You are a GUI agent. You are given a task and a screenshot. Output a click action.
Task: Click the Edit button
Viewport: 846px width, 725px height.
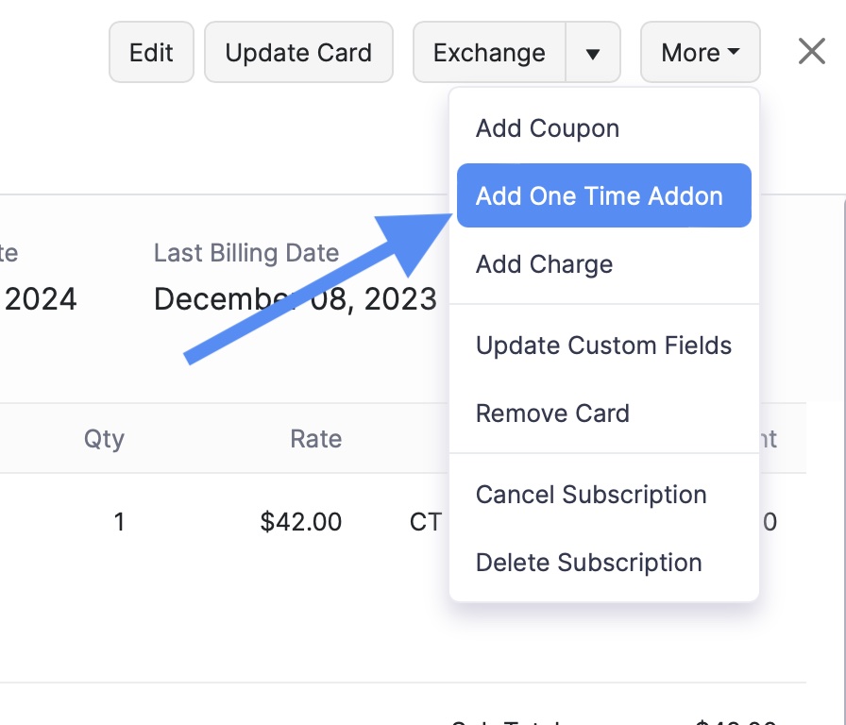[151, 52]
